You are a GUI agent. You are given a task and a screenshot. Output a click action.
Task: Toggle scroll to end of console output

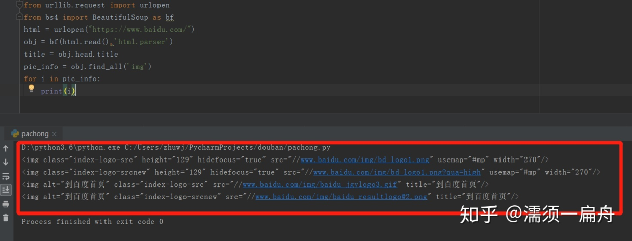[x=6, y=190]
